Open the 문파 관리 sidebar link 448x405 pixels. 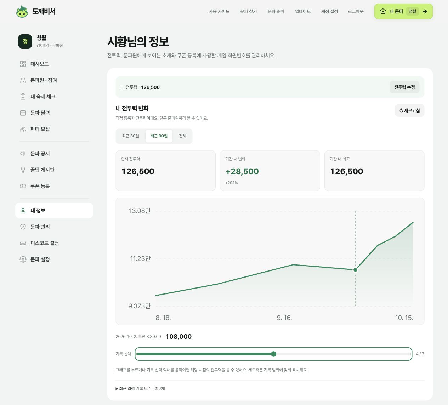click(x=54, y=227)
